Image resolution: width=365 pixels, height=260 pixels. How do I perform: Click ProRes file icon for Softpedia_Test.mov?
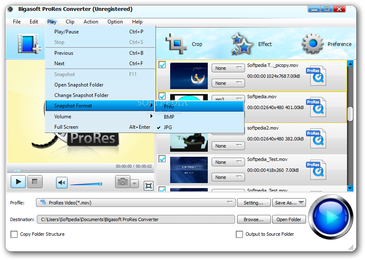point(317,170)
